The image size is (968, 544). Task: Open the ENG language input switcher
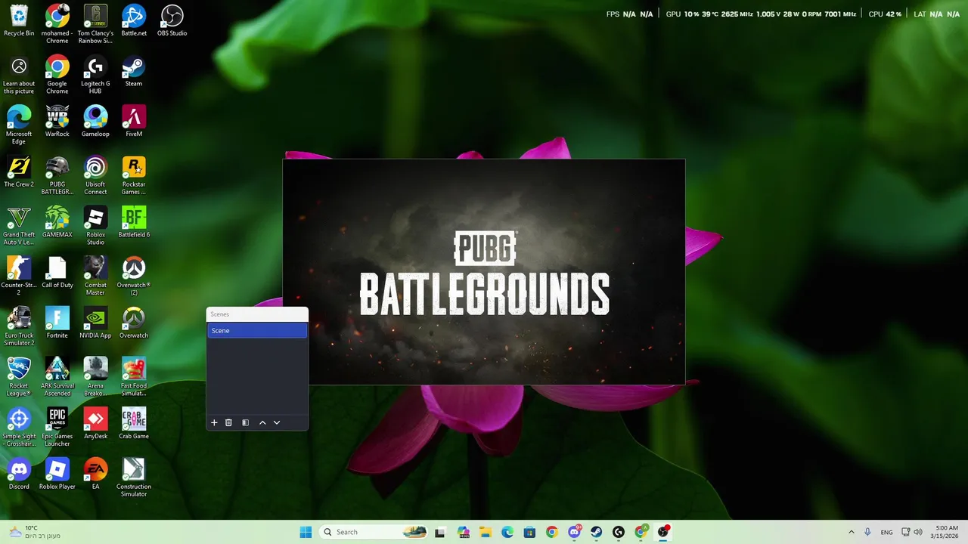coord(886,532)
